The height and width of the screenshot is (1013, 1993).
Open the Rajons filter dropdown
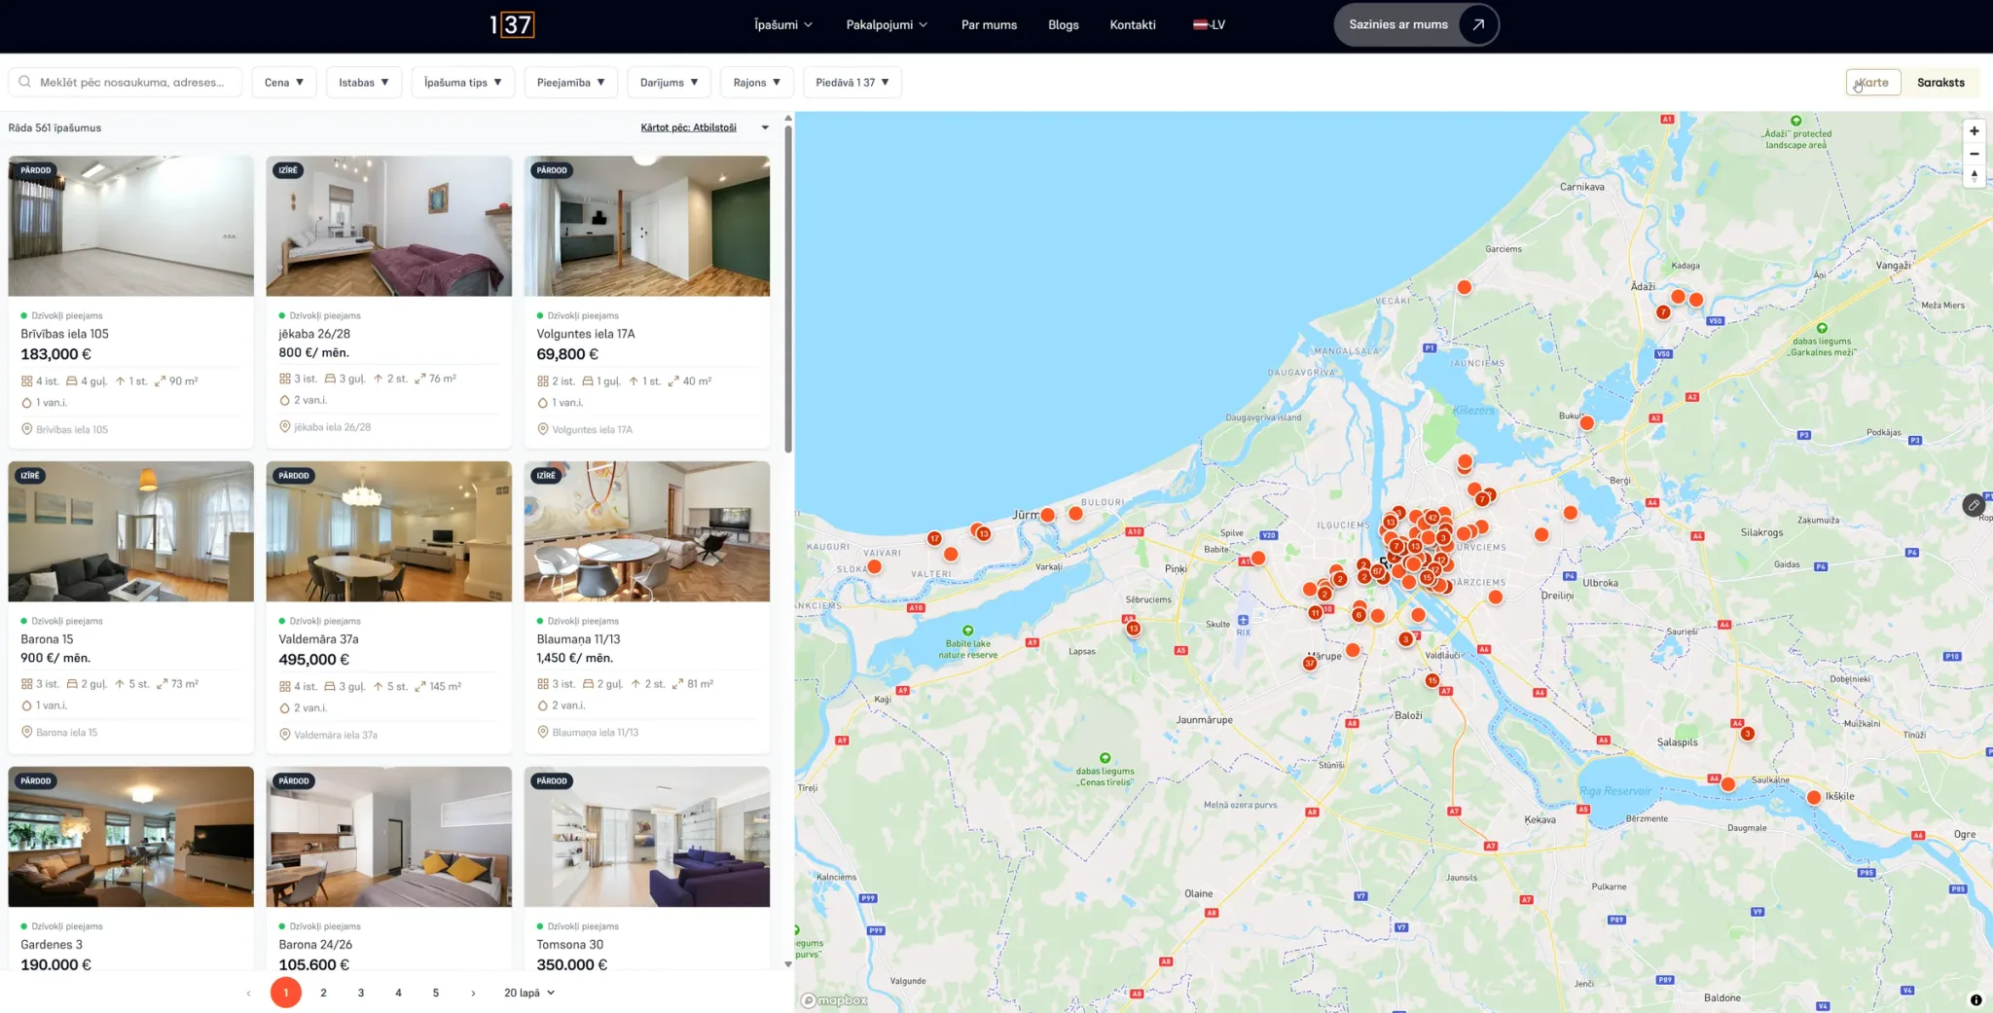coord(757,82)
